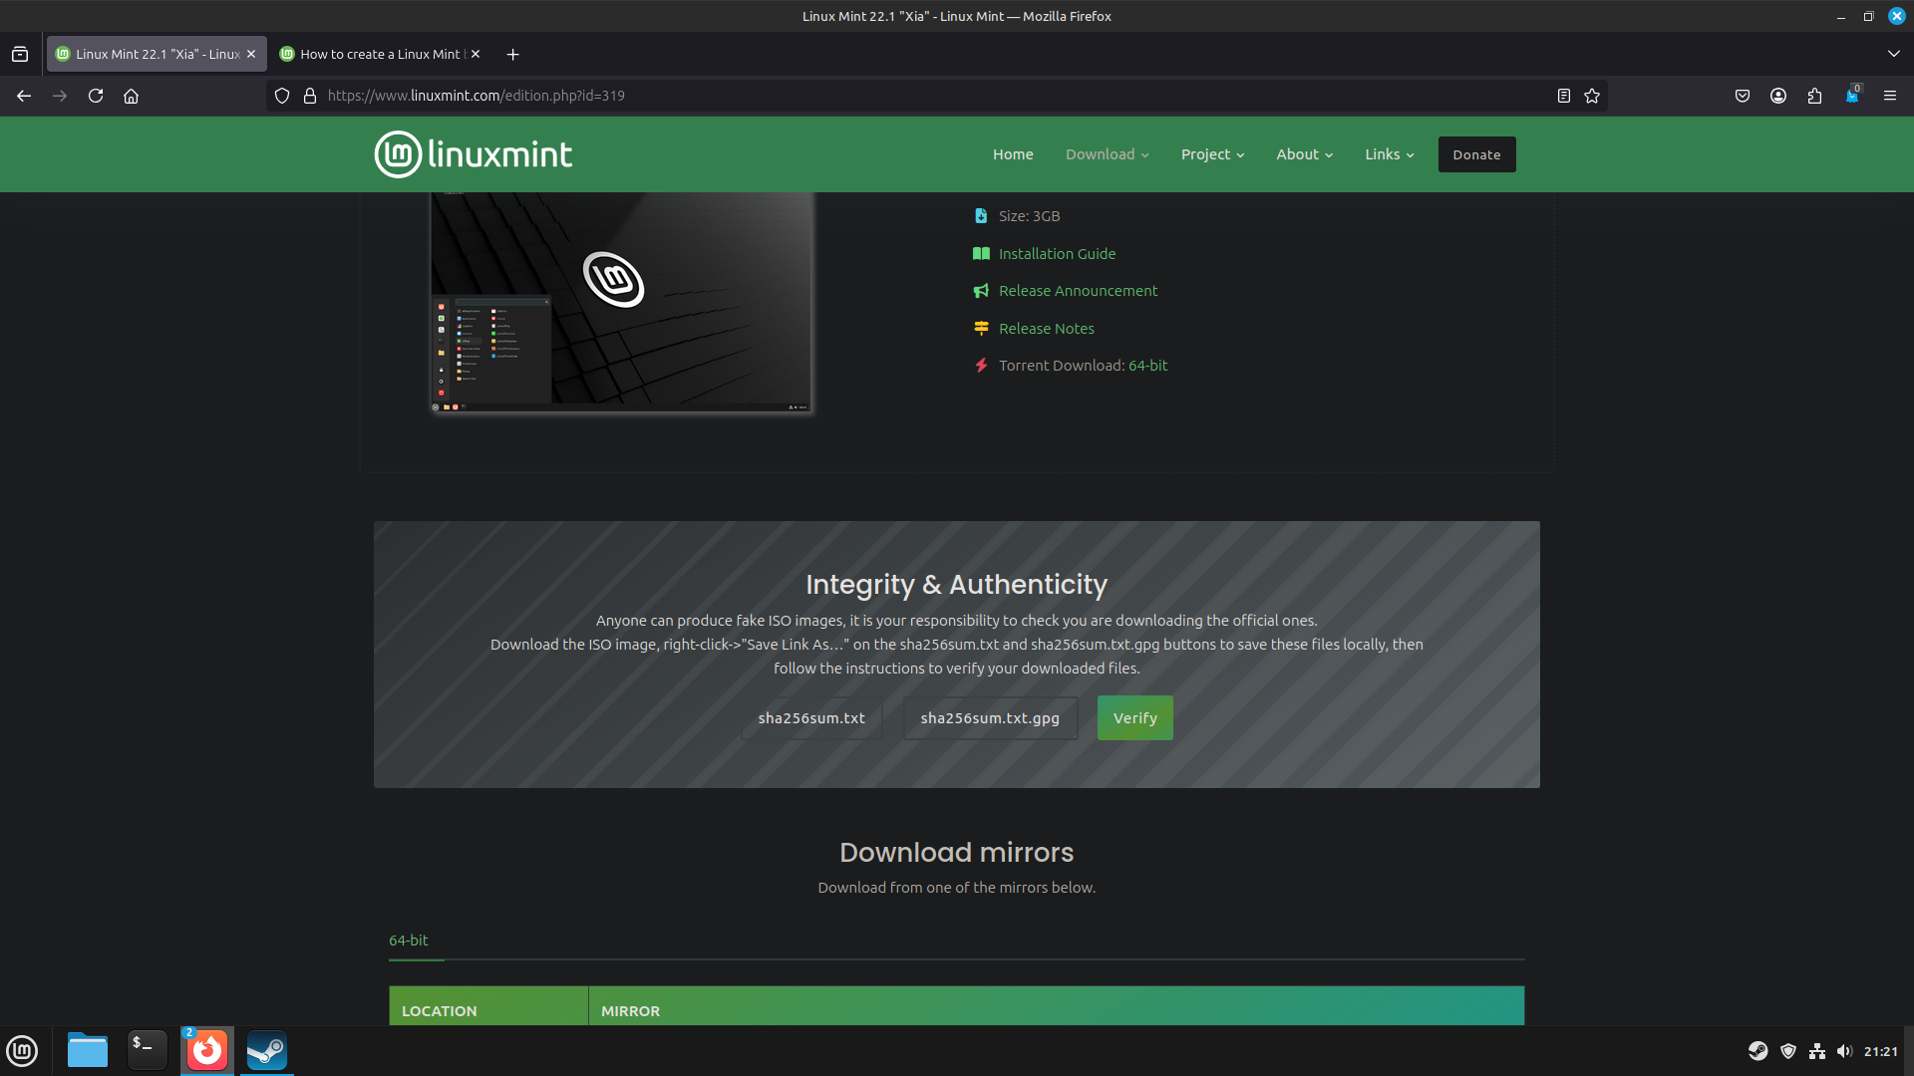Expand the About navigation dropdown
The image size is (1914, 1076).
1304,154
